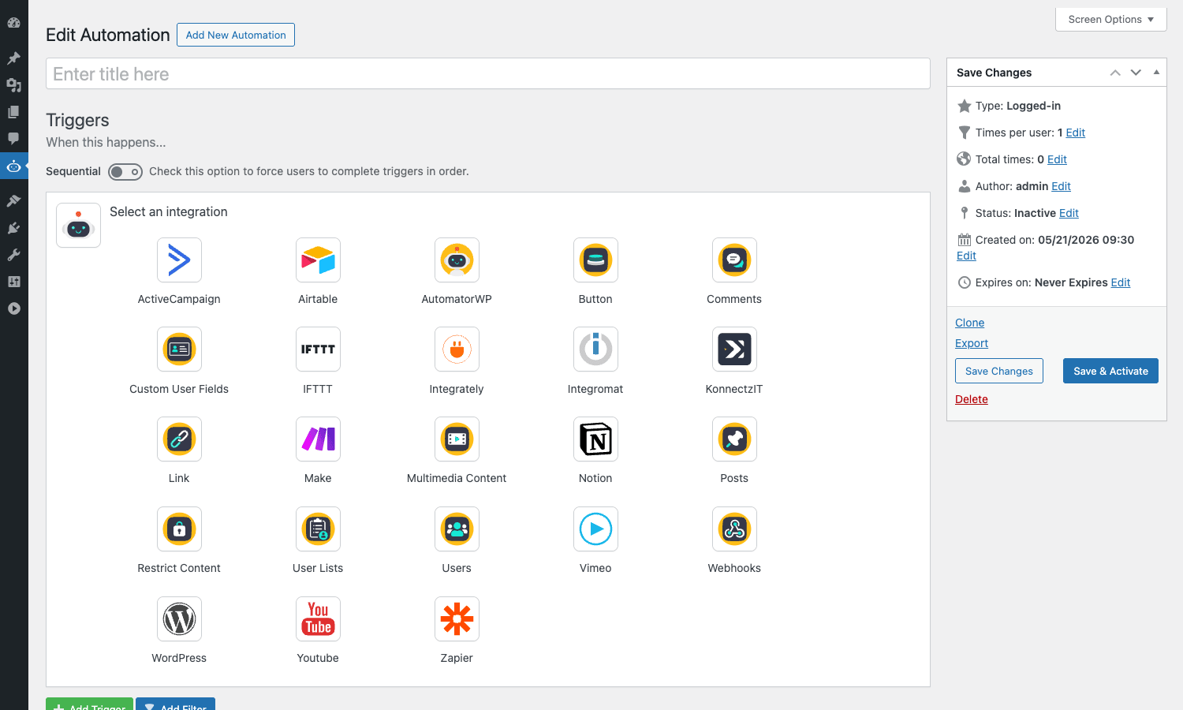The image size is (1183, 710).
Task: Edit the Status setting
Action: [1069, 213]
